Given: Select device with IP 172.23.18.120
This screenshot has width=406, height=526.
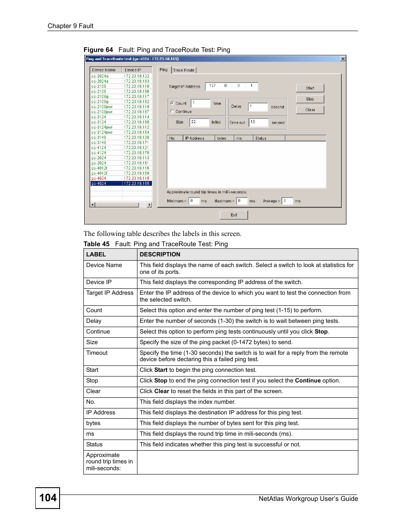Looking at the screenshot, I should point(137,138).
